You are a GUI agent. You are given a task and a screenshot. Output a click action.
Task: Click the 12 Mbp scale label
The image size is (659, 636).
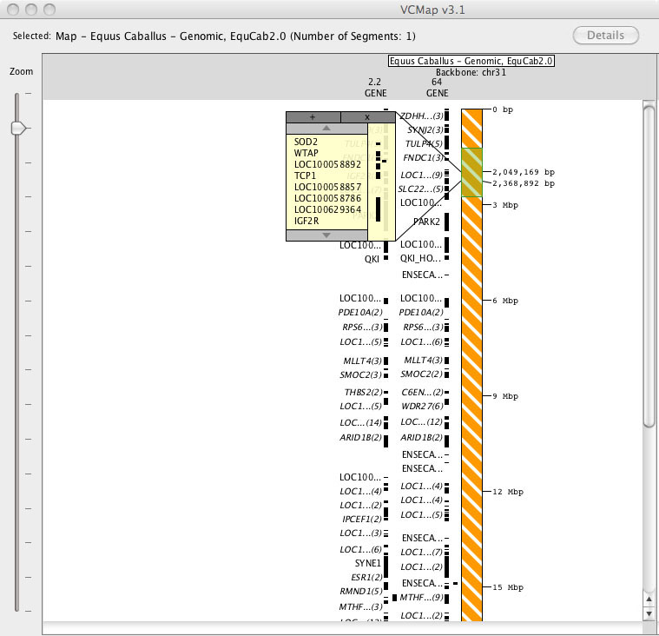pos(508,492)
